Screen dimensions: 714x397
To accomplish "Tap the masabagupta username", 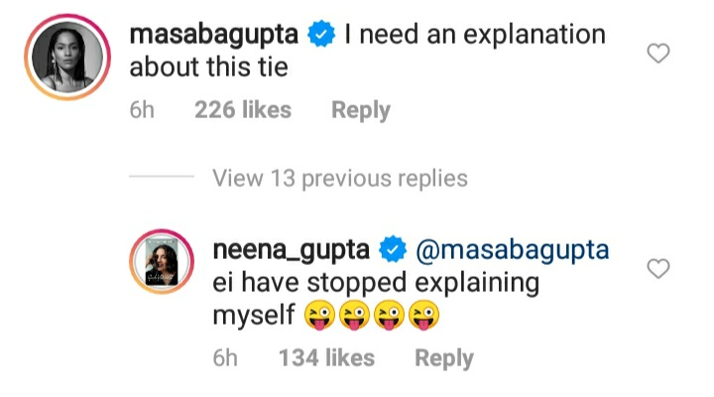I will pos(213,35).
